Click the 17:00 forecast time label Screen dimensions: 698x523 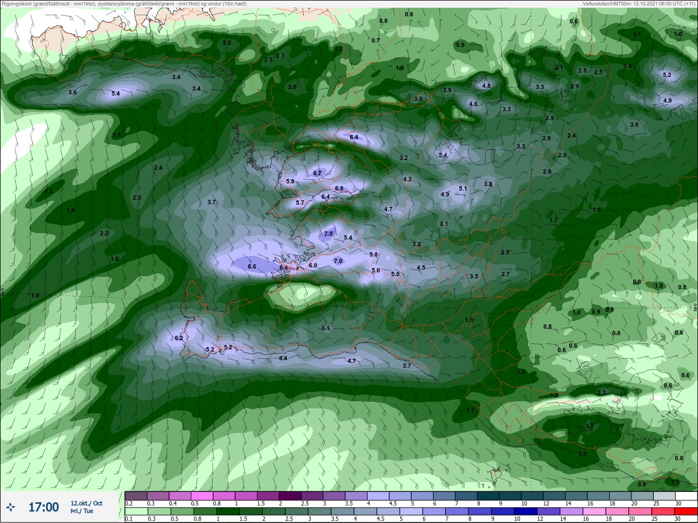(x=44, y=507)
